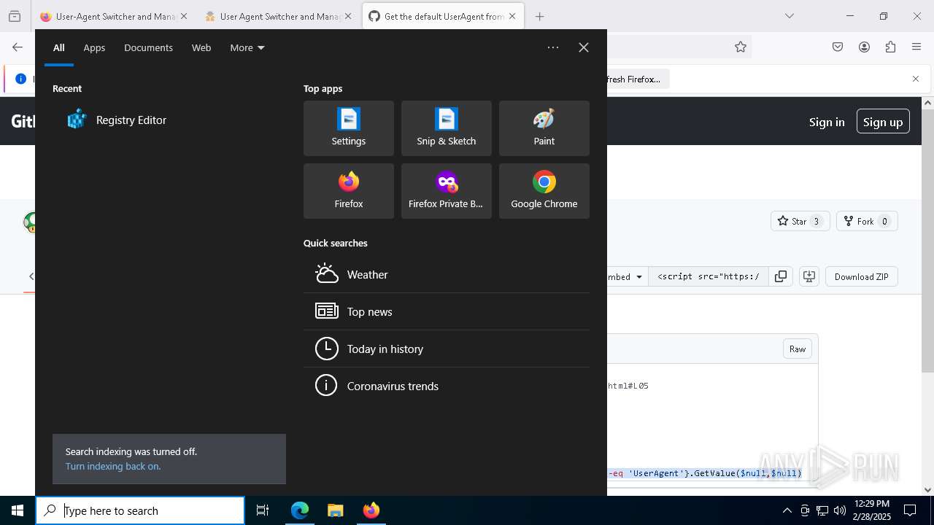The image size is (934, 525).
Task: Open Firefox extensions icon
Action: 890,47
